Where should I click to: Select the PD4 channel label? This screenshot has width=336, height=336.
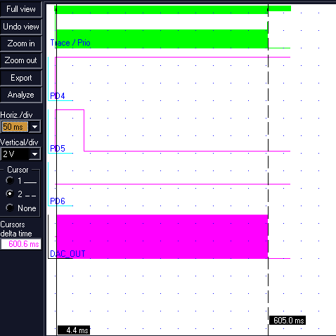(58, 96)
